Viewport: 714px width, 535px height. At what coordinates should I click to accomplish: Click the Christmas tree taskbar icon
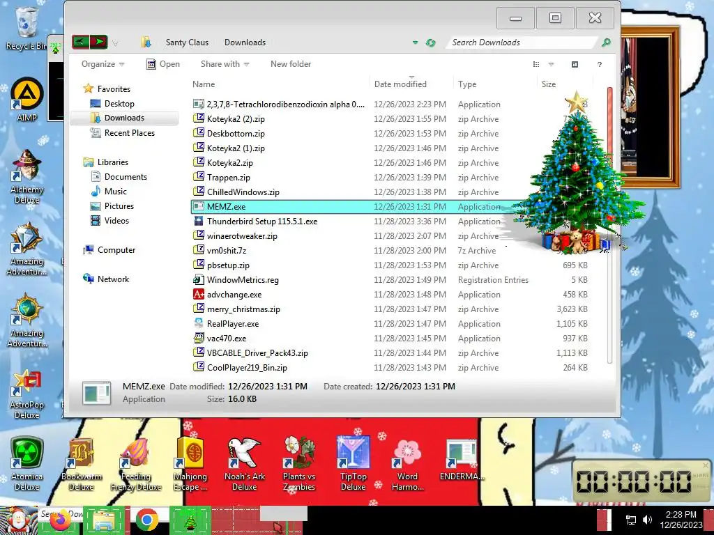(x=190, y=520)
